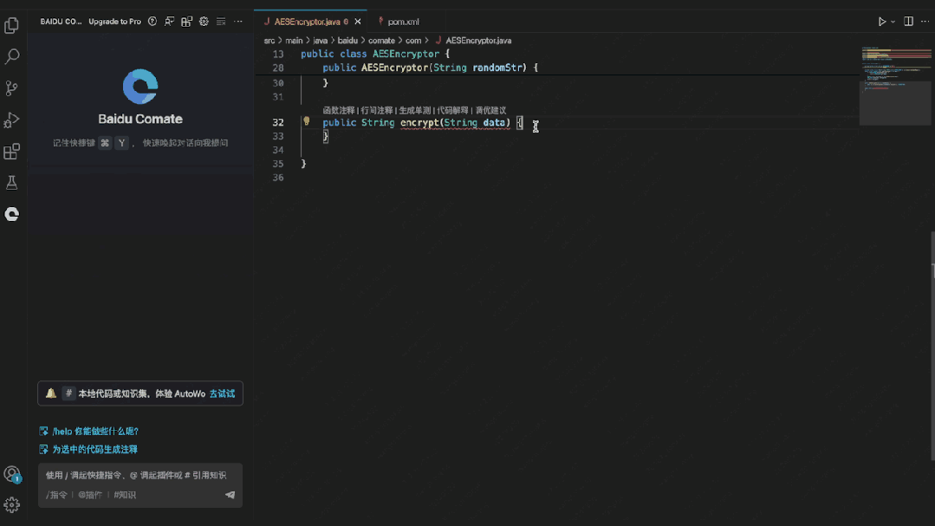
Task: Open editor actions via the ellipsis menu
Action: (x=924, y=21)
